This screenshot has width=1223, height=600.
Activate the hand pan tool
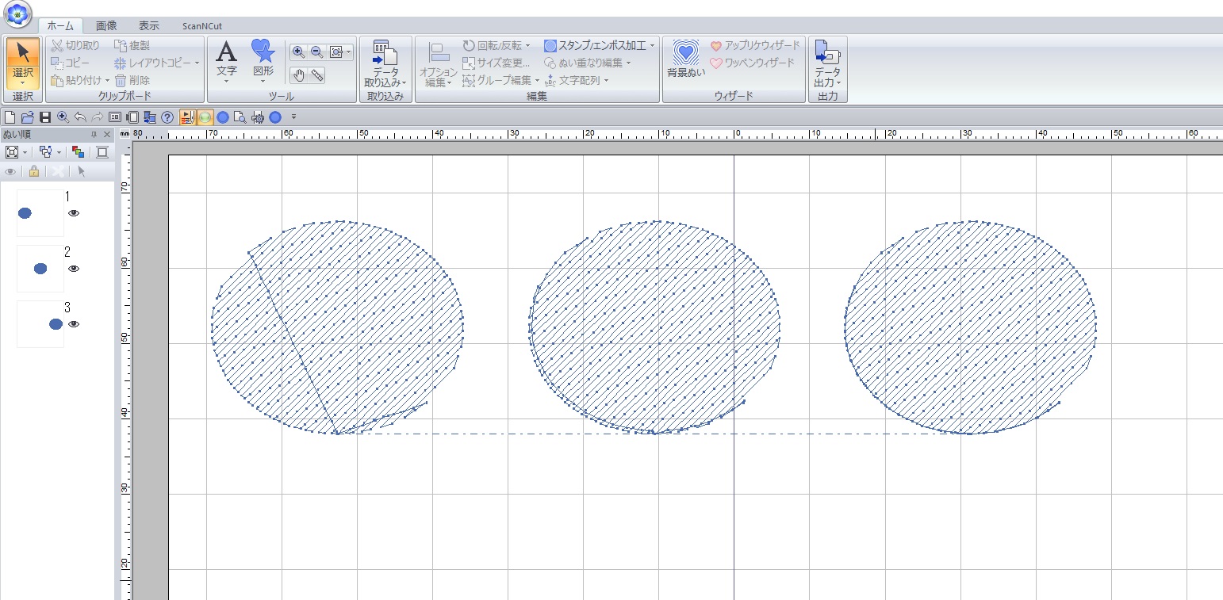click(299, 75)
